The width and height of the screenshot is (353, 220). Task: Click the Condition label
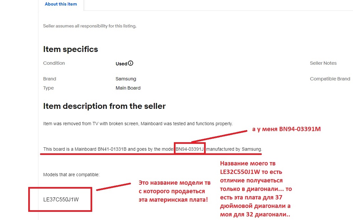(54, 63)
